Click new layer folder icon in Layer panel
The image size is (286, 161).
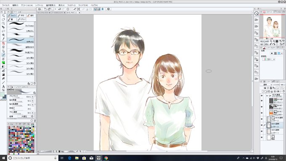pyautogui.click(x=269, y=91)
